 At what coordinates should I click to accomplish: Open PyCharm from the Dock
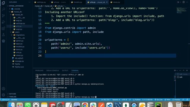click(x=158, y=105)
